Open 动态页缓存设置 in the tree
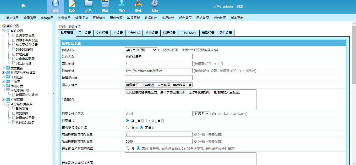Viewport: 356px width, 165px height. point(27,45)
